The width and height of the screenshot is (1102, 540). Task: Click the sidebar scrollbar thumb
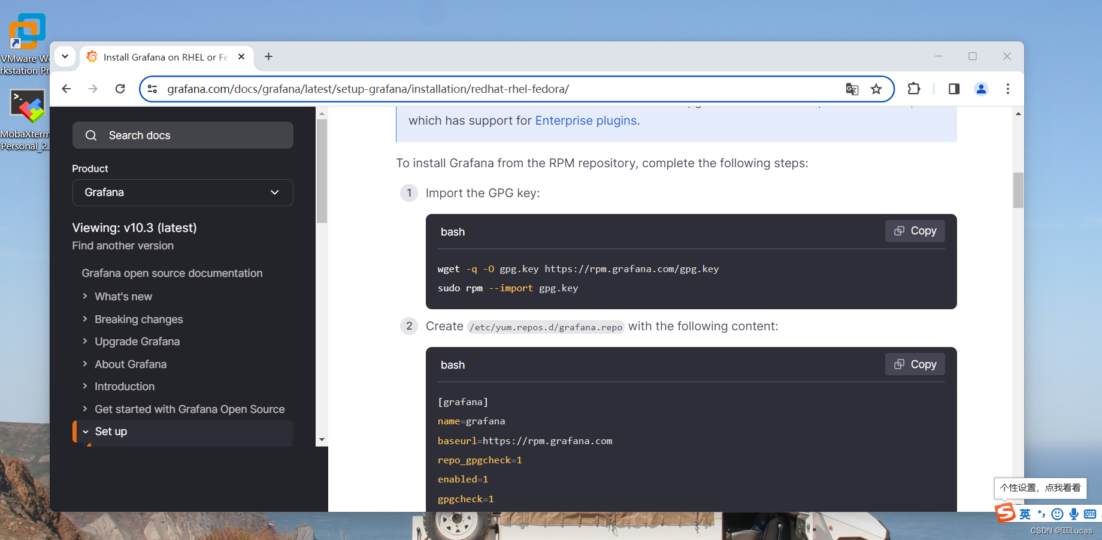322,171
